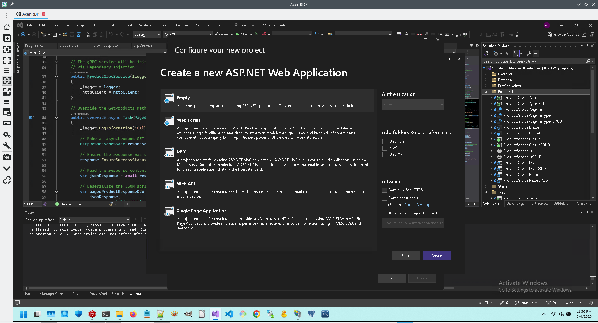Switch to the Git Changes panel tab

516,204
